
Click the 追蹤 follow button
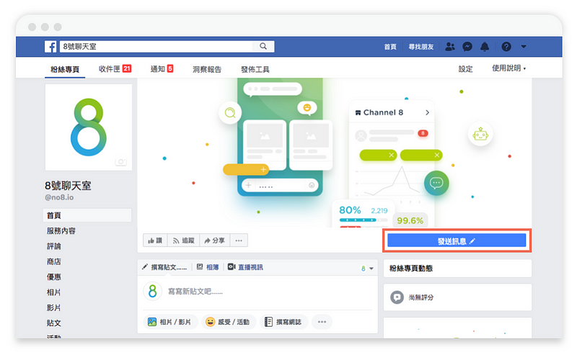pos(183,240)
